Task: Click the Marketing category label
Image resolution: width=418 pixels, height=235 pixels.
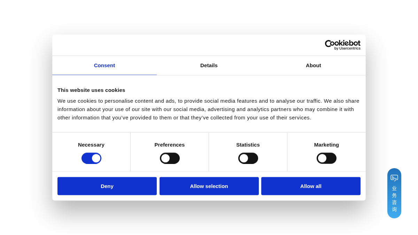Action: (x=326, y=145)
